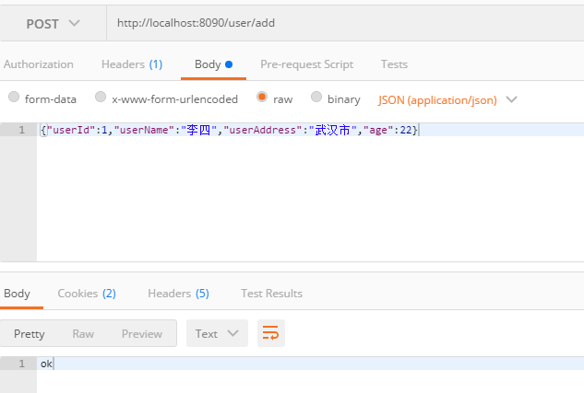
Task: Select the raw body radio button
Action: pos(262,97)
